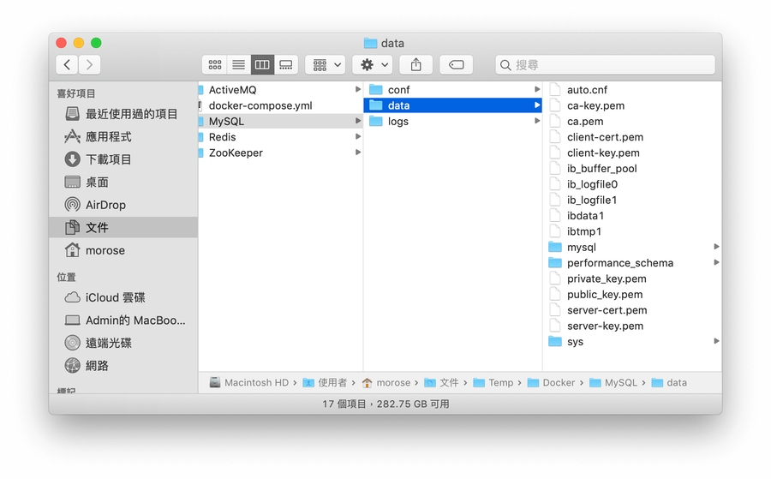
Task: Switch to list view mode
Action: [239, 65]
